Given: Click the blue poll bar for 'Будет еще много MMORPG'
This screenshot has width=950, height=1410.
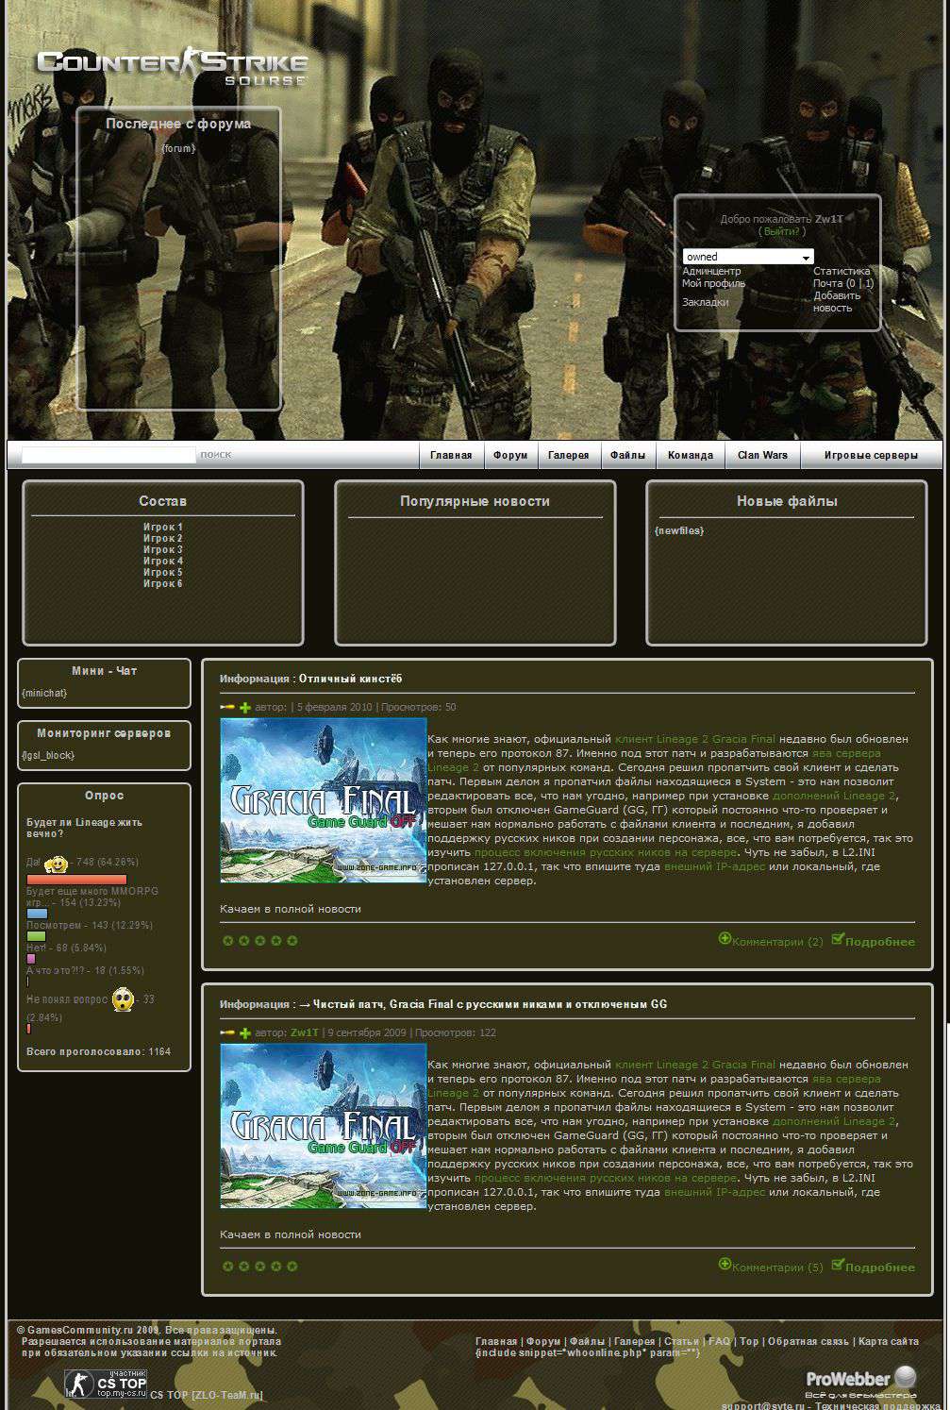Looking at the screenshot, I should point(37,914).
